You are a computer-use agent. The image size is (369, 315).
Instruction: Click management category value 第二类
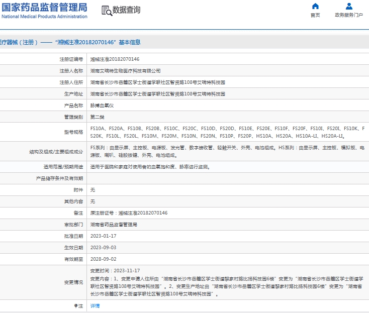pos(97,117)
